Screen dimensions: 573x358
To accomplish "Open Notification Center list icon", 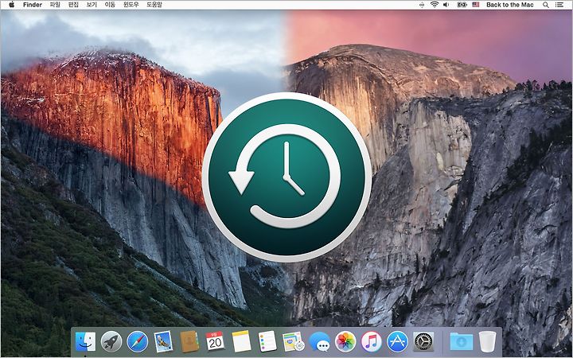I will (559, 5).
